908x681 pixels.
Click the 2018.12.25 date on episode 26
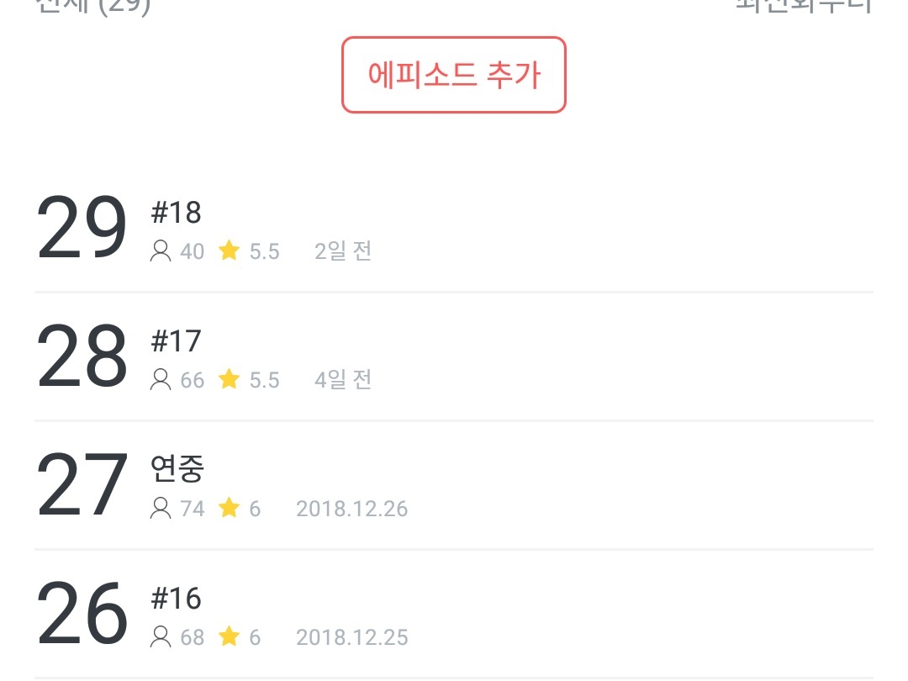point(351,637)
